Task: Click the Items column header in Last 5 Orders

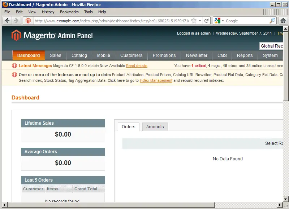Action: click(59, 189)
